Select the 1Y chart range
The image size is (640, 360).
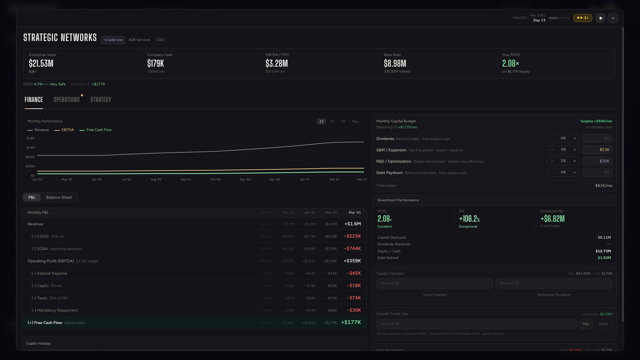click(322, 122)
